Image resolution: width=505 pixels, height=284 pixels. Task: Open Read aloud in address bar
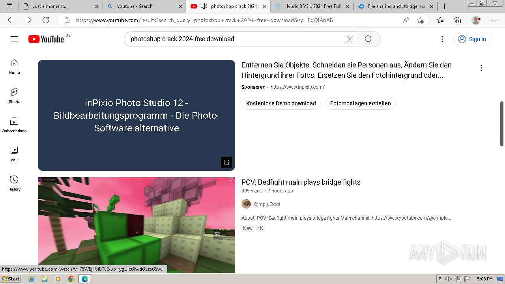pyautogui.click(x=406, y=20)
